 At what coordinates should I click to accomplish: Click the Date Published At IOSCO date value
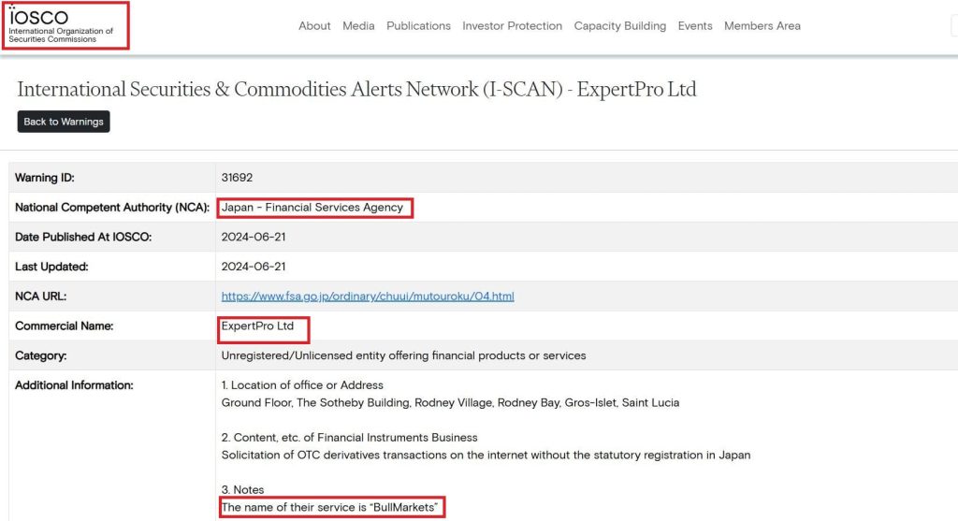click(254, 238)
